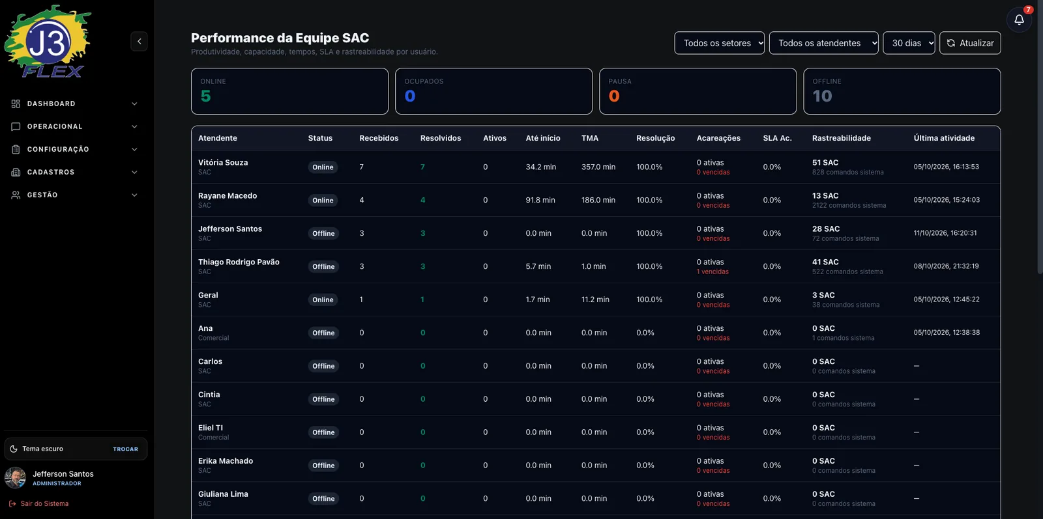Image resolution: width=1043 pixels, height=519 pixels.
Task: Click the Recebidos column header
Action: [379, 138]
